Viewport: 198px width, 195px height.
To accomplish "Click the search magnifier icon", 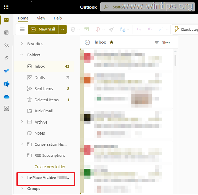I will click(x=106, y=7).
